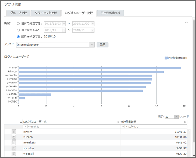Open the 表示 record count dropdown
The height and width of the screenshot is (158, 196).
(x=176, y=117)
